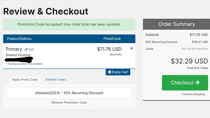
Task: Click the promotion code accepted green banner
Action: [x=69, y=25]
